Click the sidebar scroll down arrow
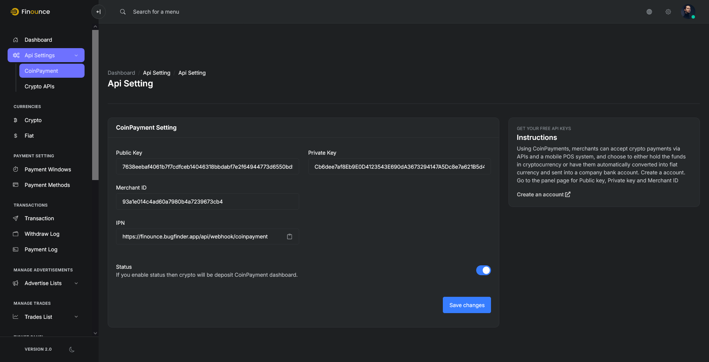Screen dimensions: 709x362 coord(95,333)
